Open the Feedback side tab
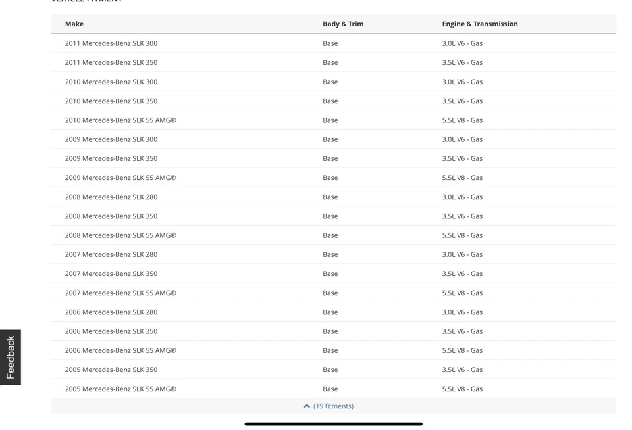This screenshot has height=430, width=632. [x=11, y=357]
